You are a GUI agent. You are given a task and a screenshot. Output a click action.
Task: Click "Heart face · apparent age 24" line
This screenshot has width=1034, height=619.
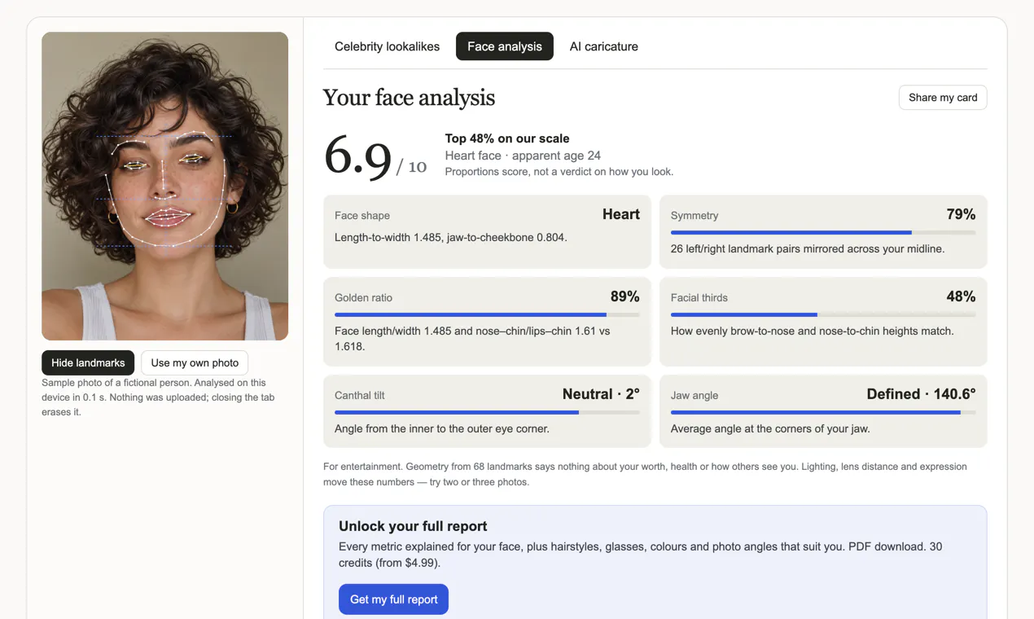pos(523,156)
